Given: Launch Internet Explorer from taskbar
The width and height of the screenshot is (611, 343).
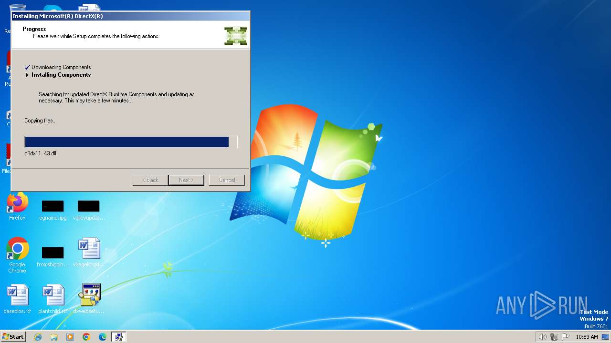Looking at the screenshot, I should pos(38,337).
